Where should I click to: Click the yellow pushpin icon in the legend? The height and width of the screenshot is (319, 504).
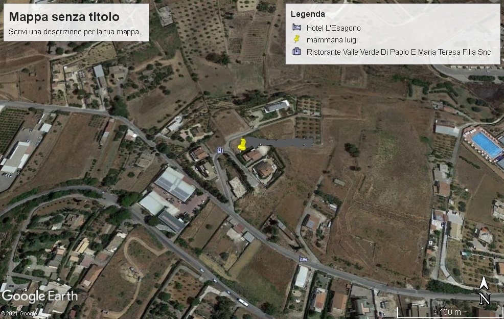(x=296, y=39)
